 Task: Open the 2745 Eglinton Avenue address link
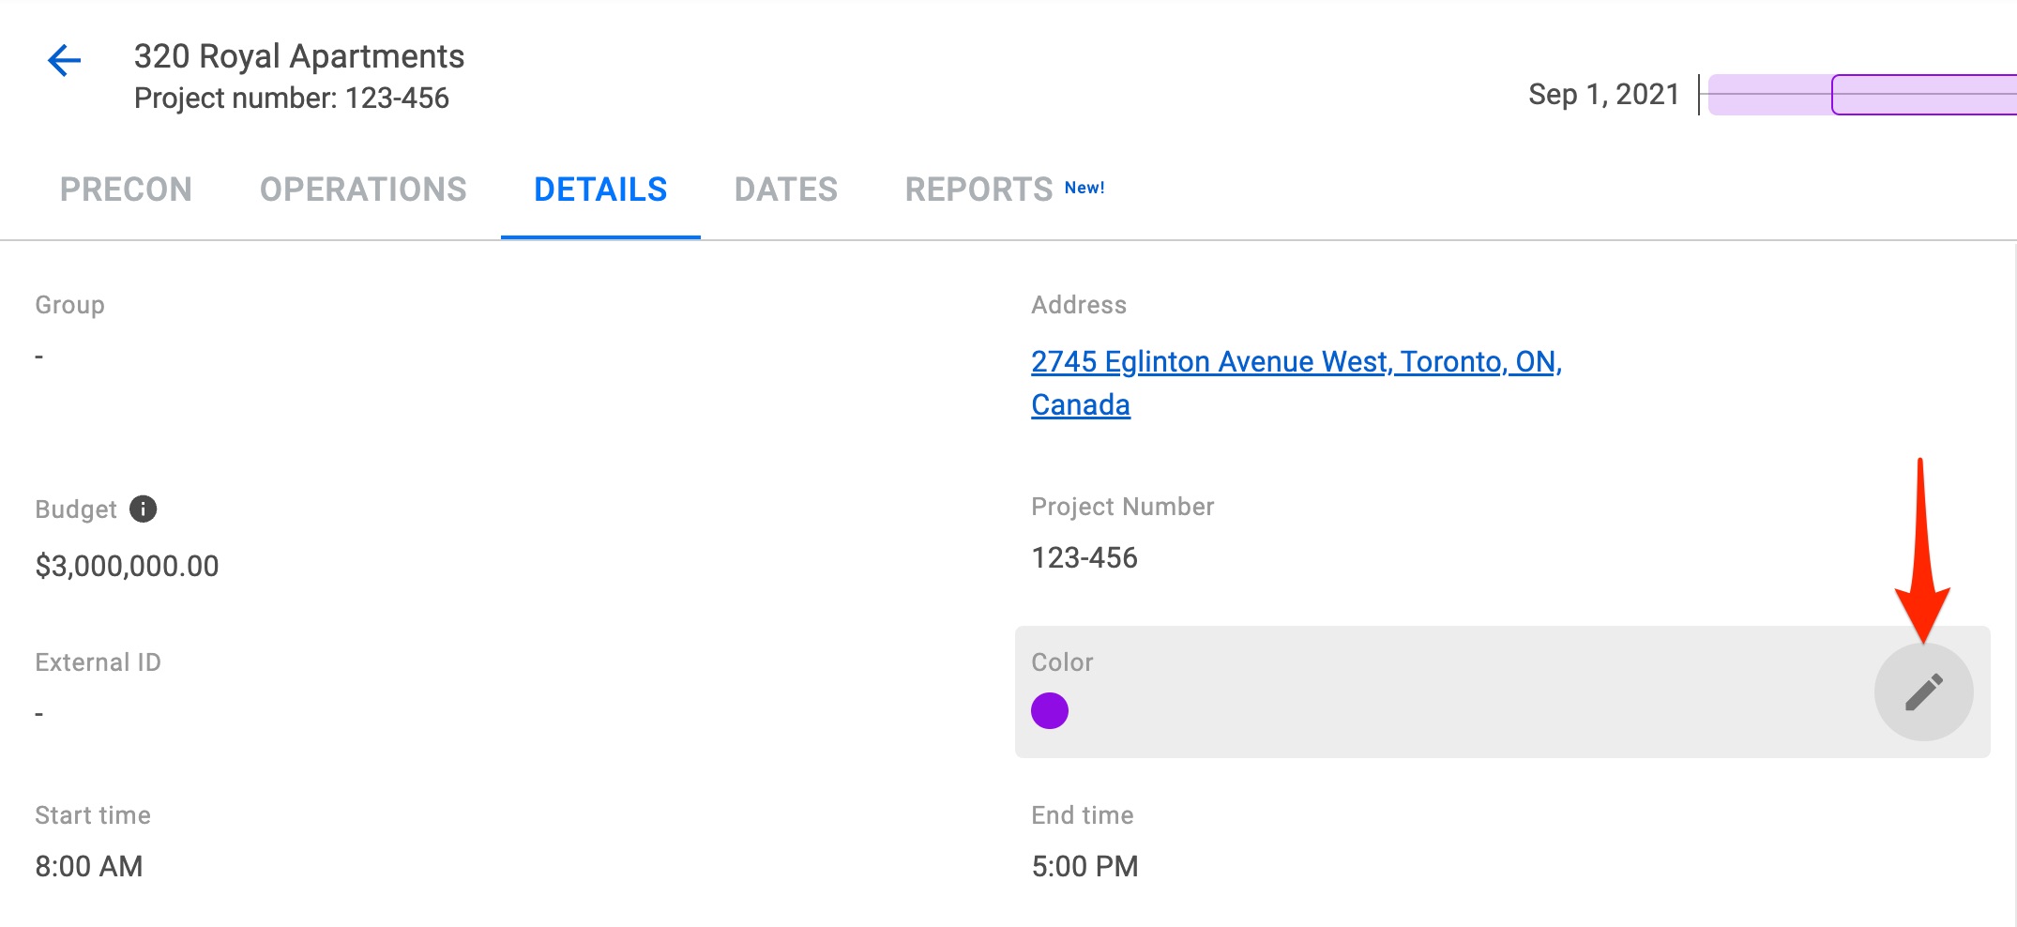click(1297, 361)
